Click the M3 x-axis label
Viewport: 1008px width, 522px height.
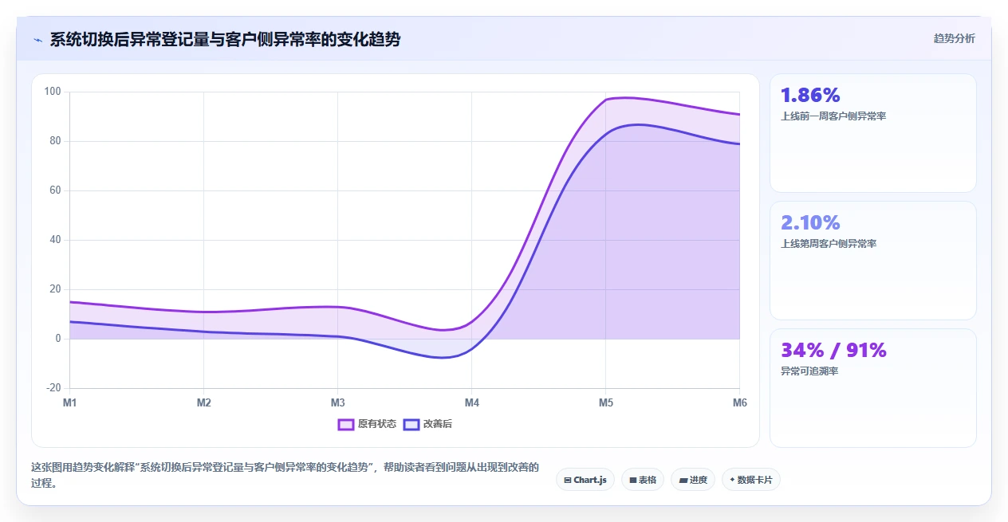(338, 403)
